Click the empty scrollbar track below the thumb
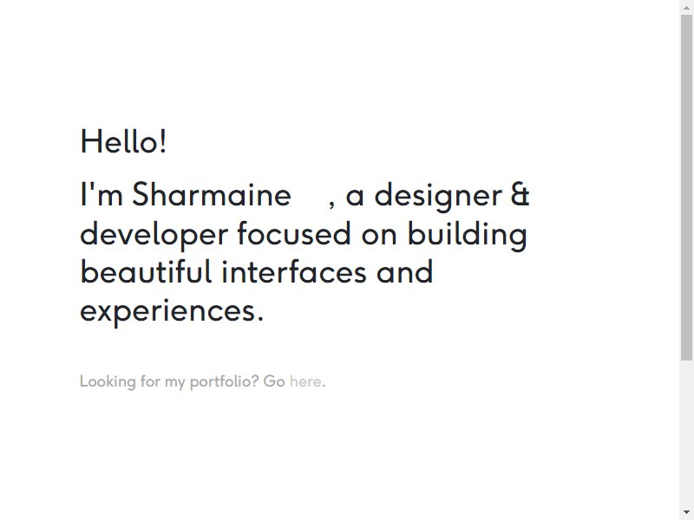 686,432
